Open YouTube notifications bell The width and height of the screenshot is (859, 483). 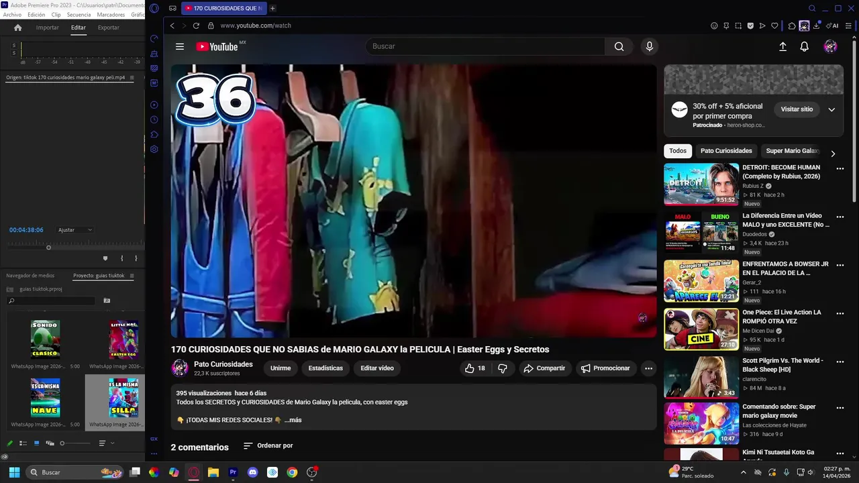click(804, 46)
